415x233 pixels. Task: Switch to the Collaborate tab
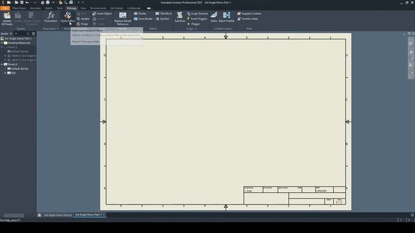[x=134, y=8]
